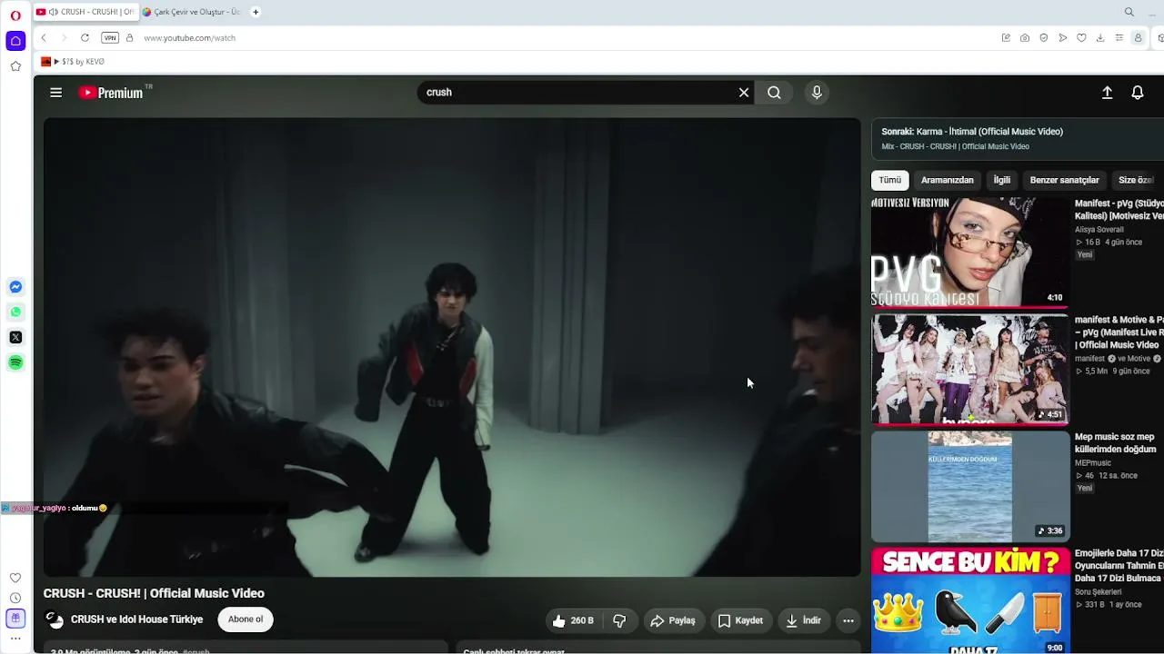1164x654 pixels.
Task: Add the page to bookmarks with heart icon
Action: (x=1081, y=38)
